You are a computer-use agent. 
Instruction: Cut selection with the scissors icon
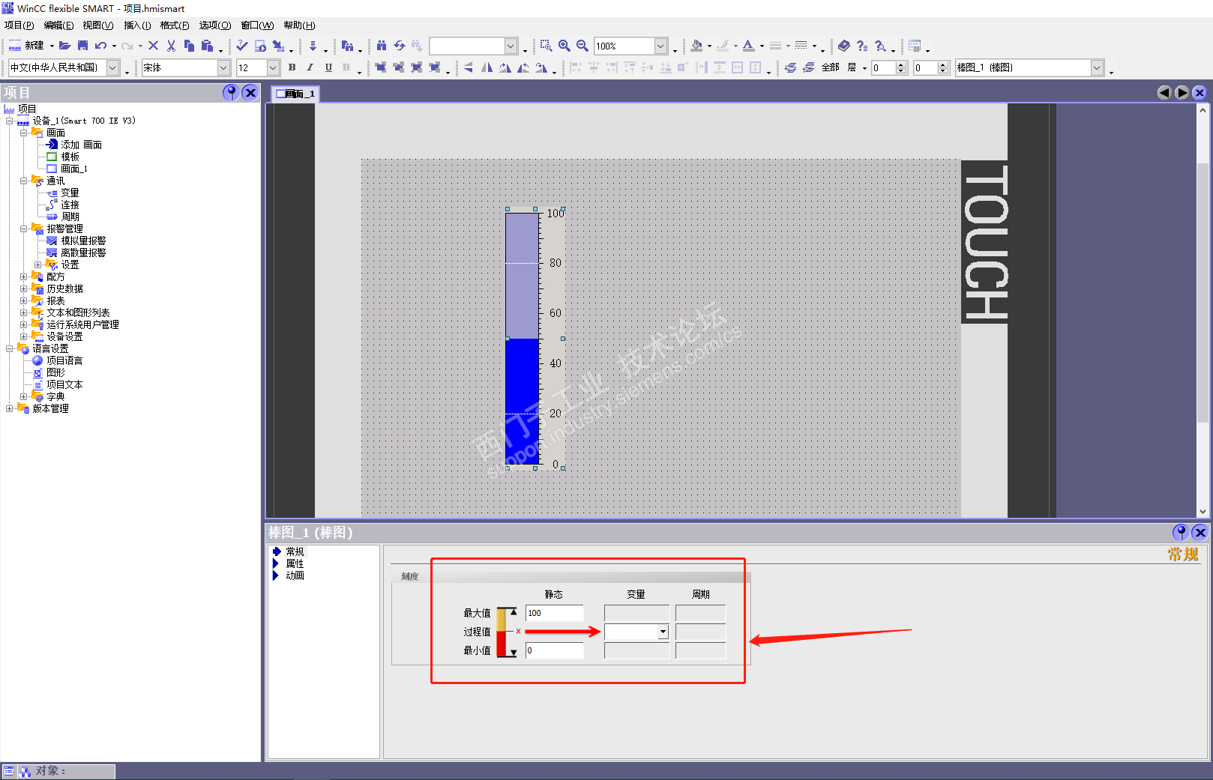[171, 46]
